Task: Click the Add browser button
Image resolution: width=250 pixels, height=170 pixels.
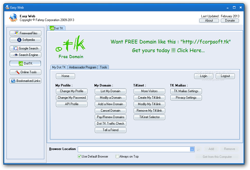Action: click(x=211, y=149)
